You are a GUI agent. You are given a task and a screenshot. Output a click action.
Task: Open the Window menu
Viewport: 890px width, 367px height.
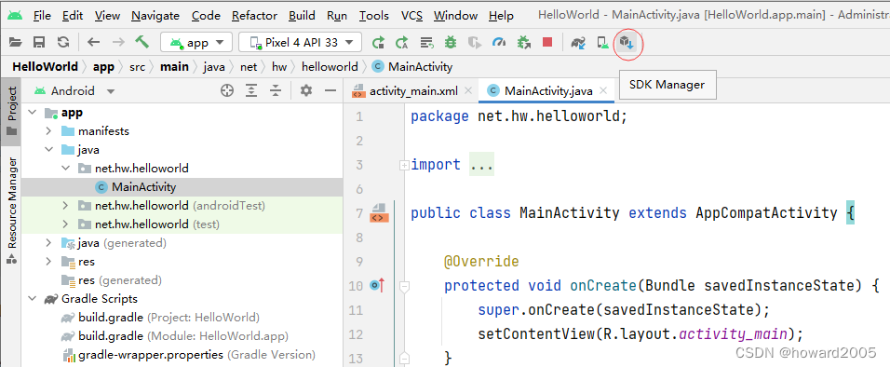click(x=455, y=16)
